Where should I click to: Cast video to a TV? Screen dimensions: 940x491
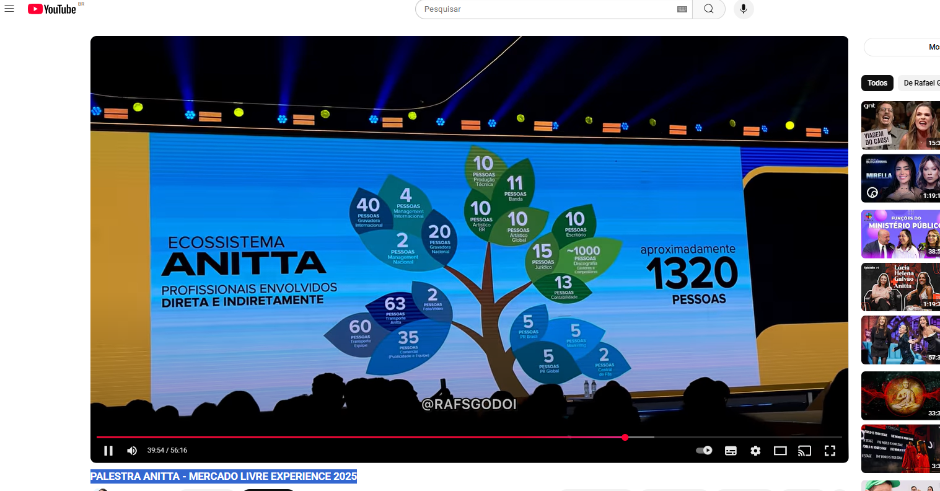(804, 451)
